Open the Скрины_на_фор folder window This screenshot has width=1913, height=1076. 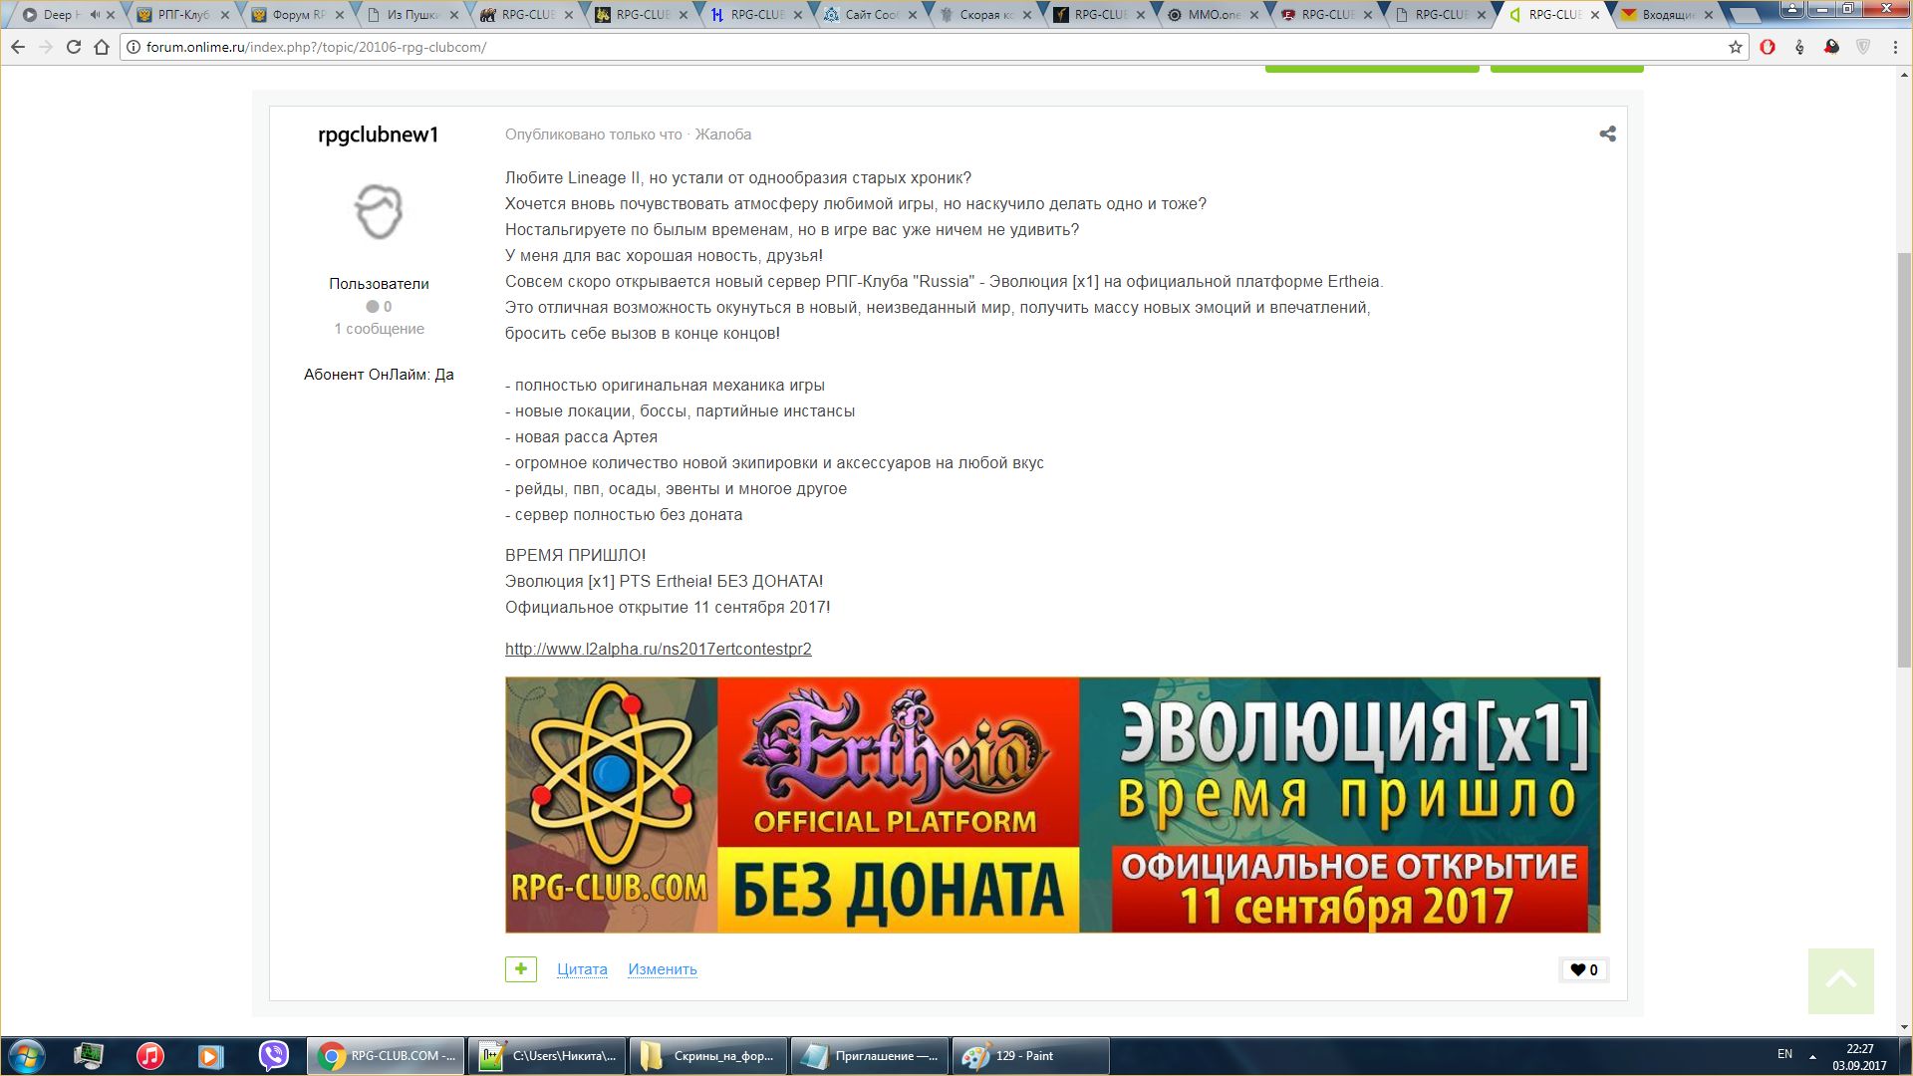(708, 1056)
